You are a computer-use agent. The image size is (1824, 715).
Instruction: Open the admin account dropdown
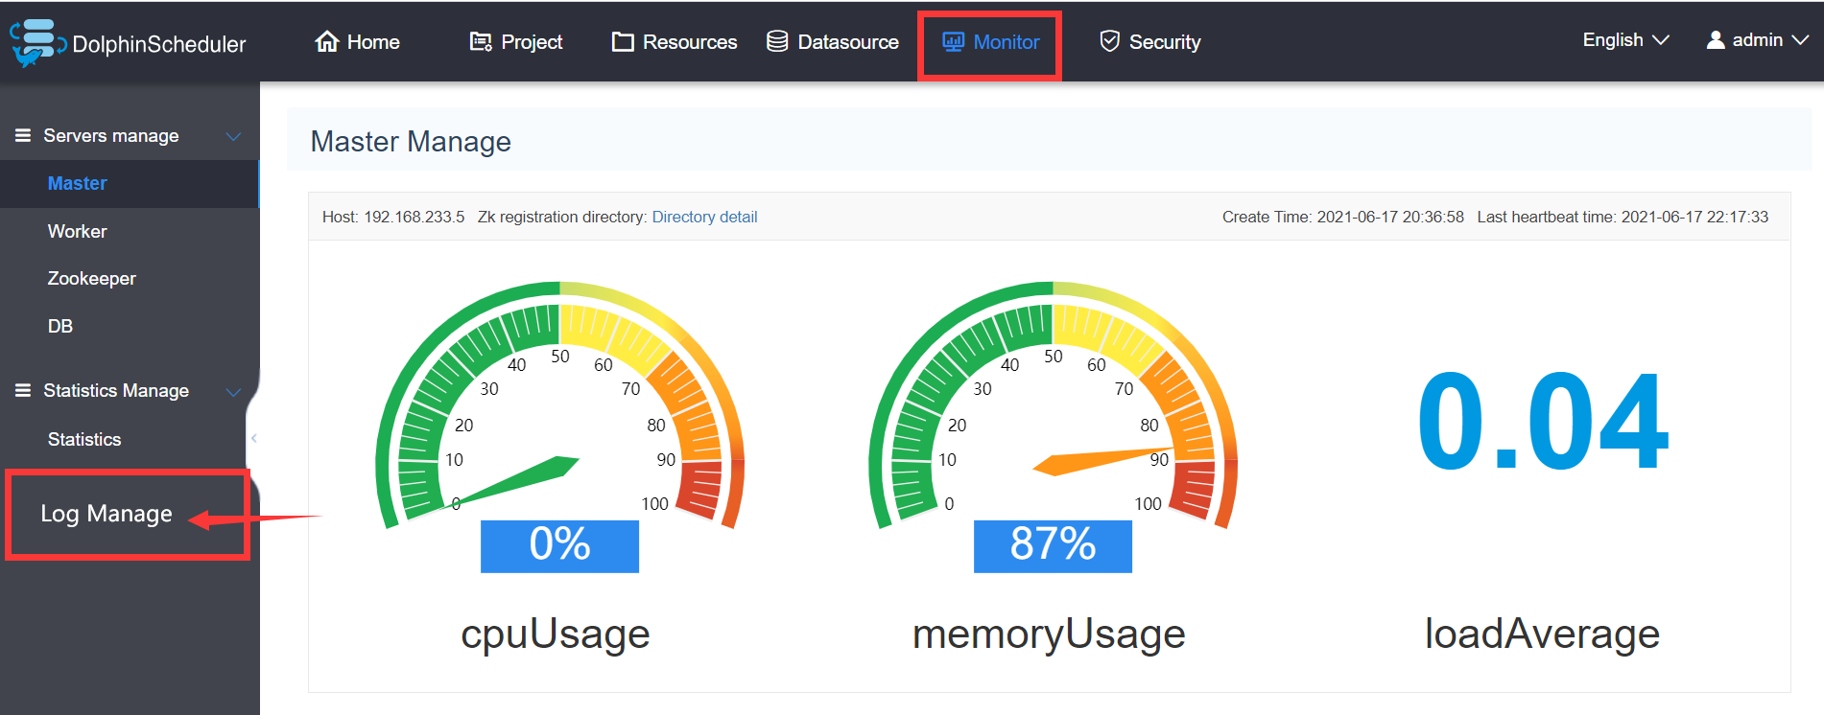[1757, 40]
